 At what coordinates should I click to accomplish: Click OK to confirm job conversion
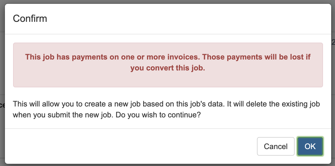click(x=310, y=146)
